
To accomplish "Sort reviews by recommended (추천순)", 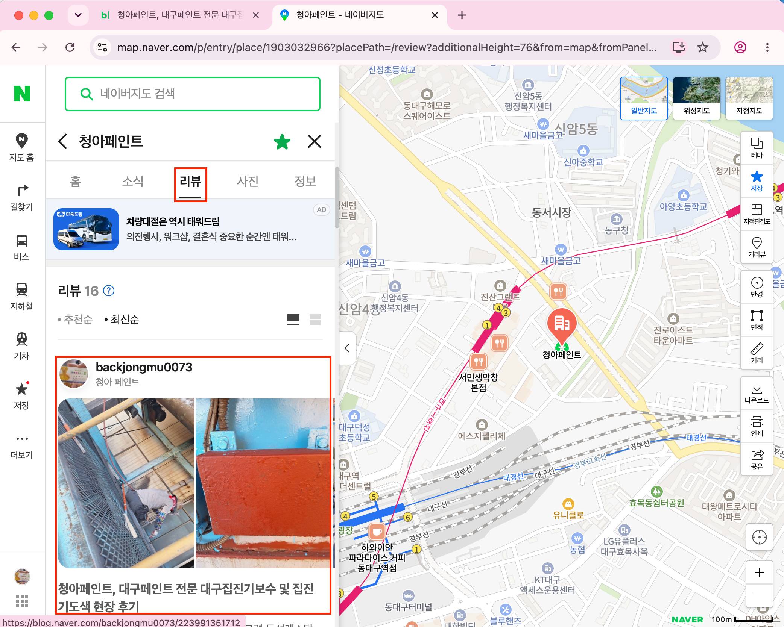I will pos(75,320).
